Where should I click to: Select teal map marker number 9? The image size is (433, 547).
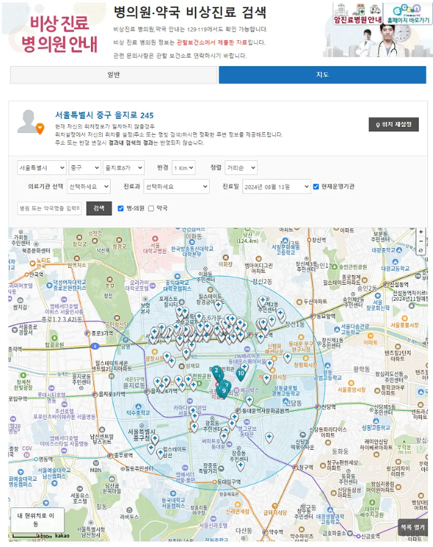[x=224, y=392]
